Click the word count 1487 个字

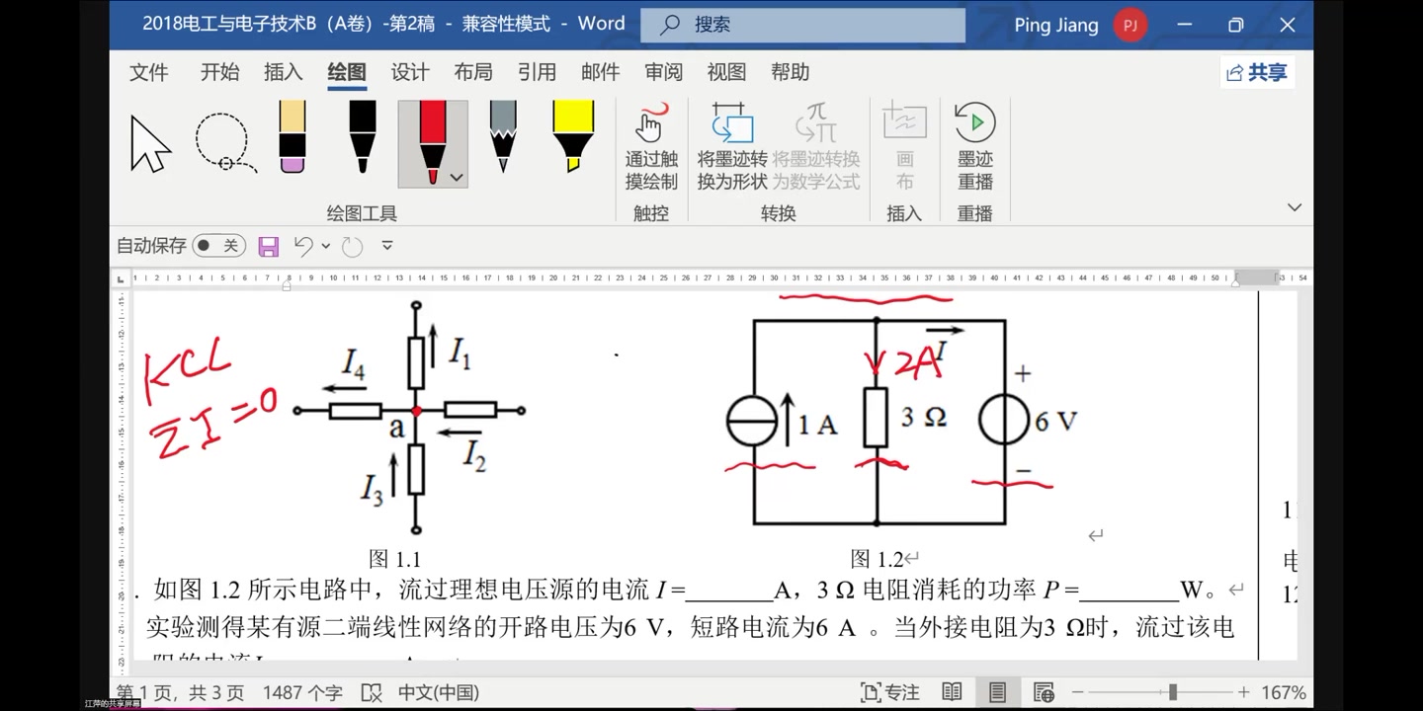point(302,692)
